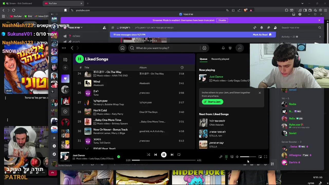Switch to Stream - Kick Dashboard tab
Viewport: 329px width, 185px height.
21,3
